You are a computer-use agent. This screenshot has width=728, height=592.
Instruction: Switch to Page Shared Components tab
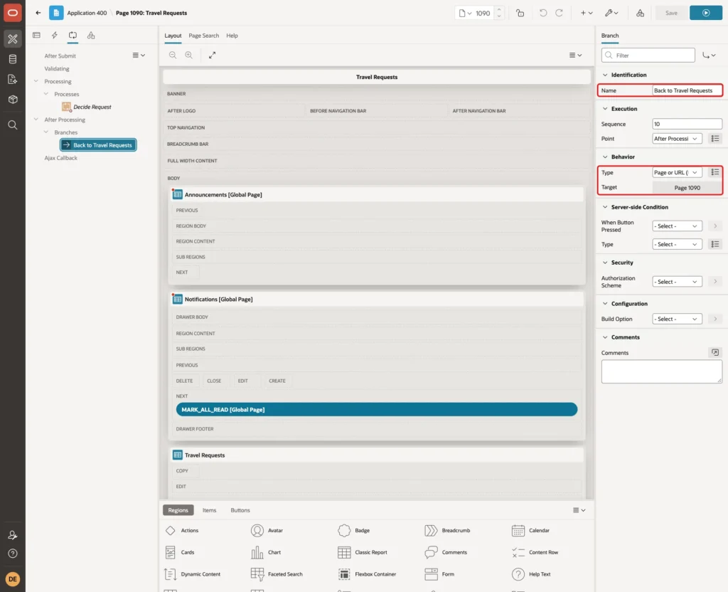[91, 36]
